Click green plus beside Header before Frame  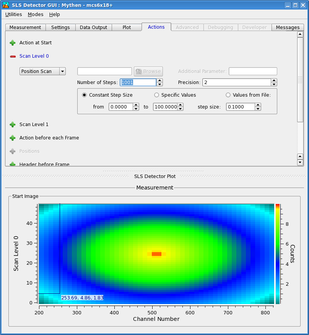(x=13, y=164)
